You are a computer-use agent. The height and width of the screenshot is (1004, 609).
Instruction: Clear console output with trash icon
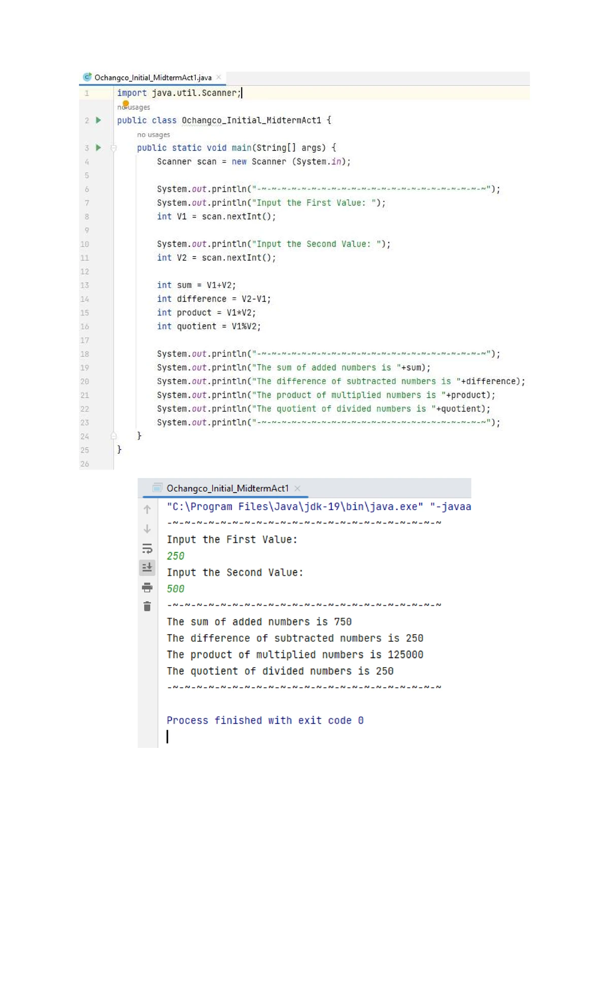click(x=147, y=606)
